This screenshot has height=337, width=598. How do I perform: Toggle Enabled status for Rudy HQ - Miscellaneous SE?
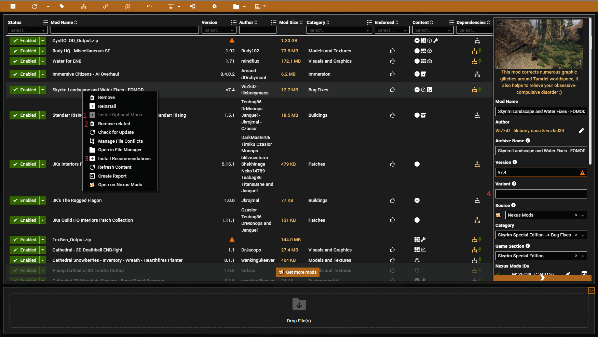tap(24, 51)
